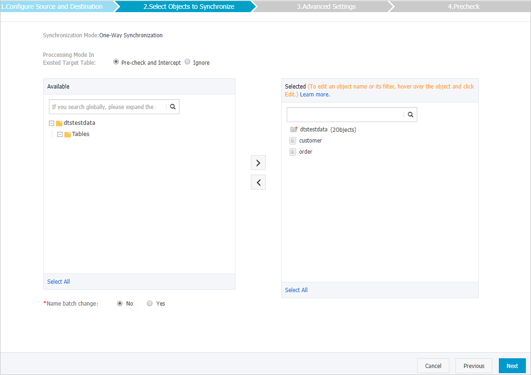Choose Yes for Name batch change
The height and width of the screenshot is (375, 531).
coord(150,303)
